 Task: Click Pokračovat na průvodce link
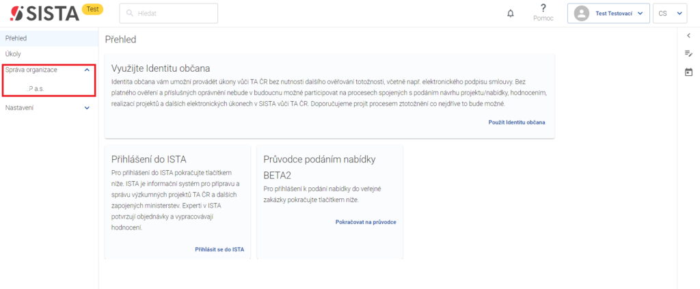[366, 221]
